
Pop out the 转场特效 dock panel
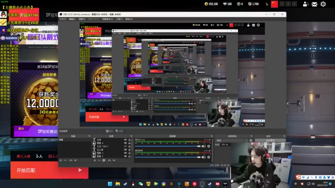coord(252,136)
